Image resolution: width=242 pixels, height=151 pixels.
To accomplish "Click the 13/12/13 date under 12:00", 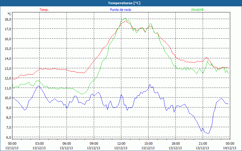I will point(121,148).
